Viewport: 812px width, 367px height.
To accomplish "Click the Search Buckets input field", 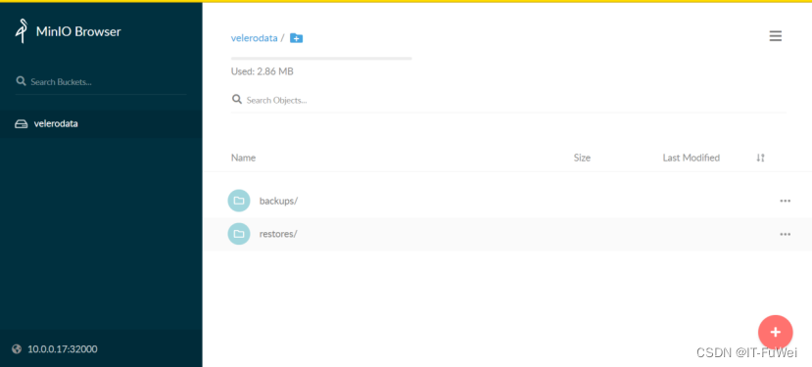I will pos(101,82).
